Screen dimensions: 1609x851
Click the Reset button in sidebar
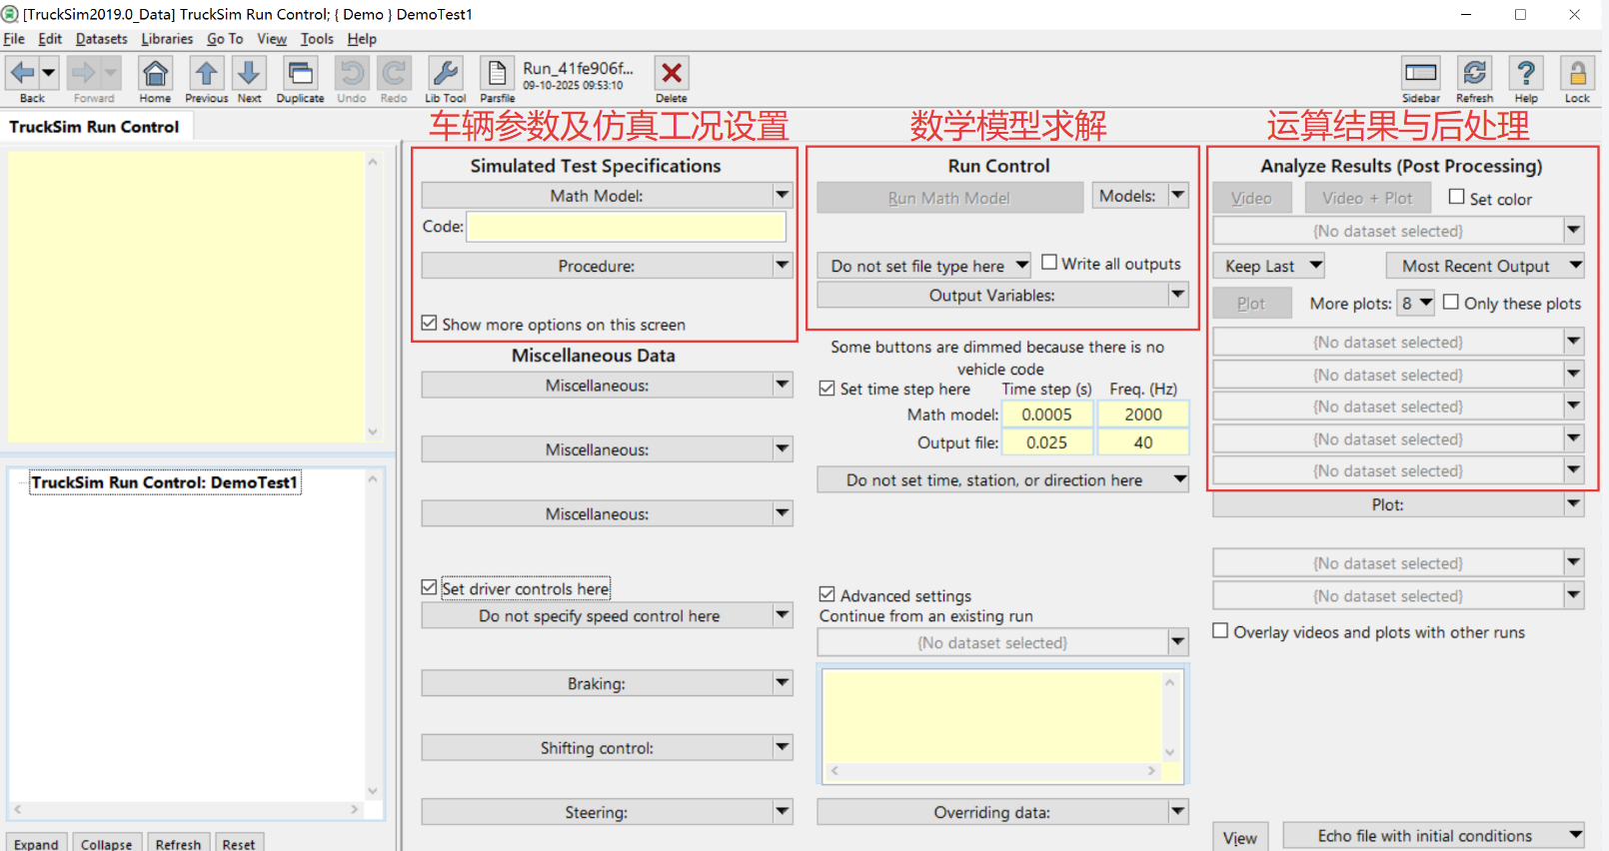pos(239,844)
